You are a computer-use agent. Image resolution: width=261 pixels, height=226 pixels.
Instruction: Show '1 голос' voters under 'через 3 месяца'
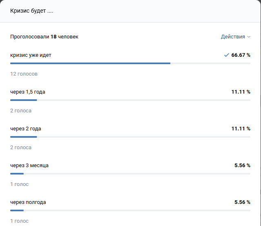tap(19, 184)
